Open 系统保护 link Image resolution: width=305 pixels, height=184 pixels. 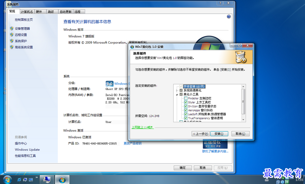21,41
